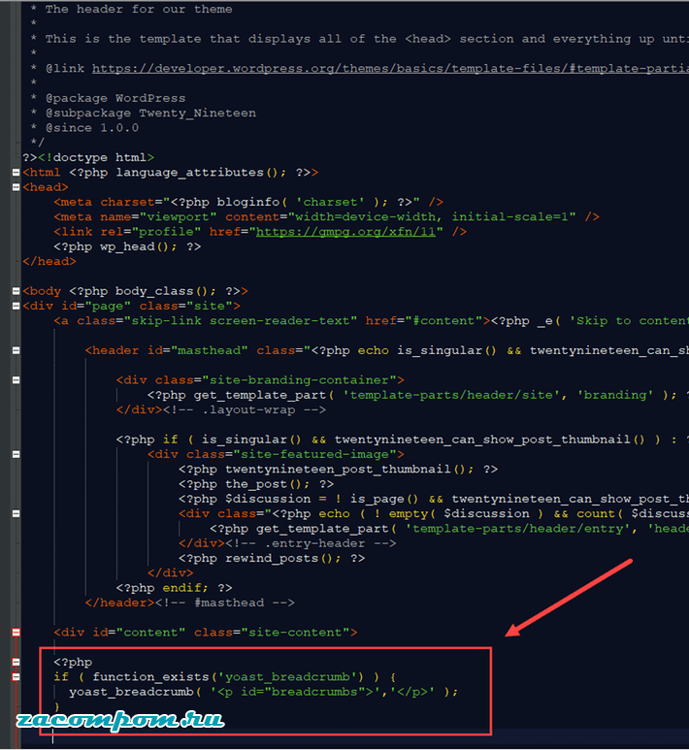Open the developer.wordpress.org themes link
Viewport: 689px width, 750px height.
tap(390, 68)
